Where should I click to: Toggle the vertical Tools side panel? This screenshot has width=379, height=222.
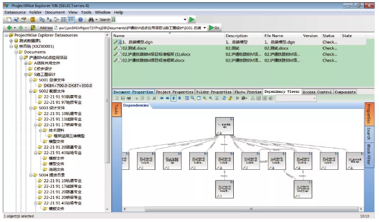(116, 110)
